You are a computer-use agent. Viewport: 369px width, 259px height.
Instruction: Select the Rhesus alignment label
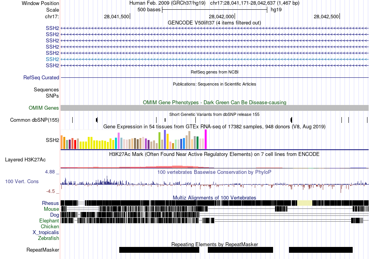pos(50,203)
